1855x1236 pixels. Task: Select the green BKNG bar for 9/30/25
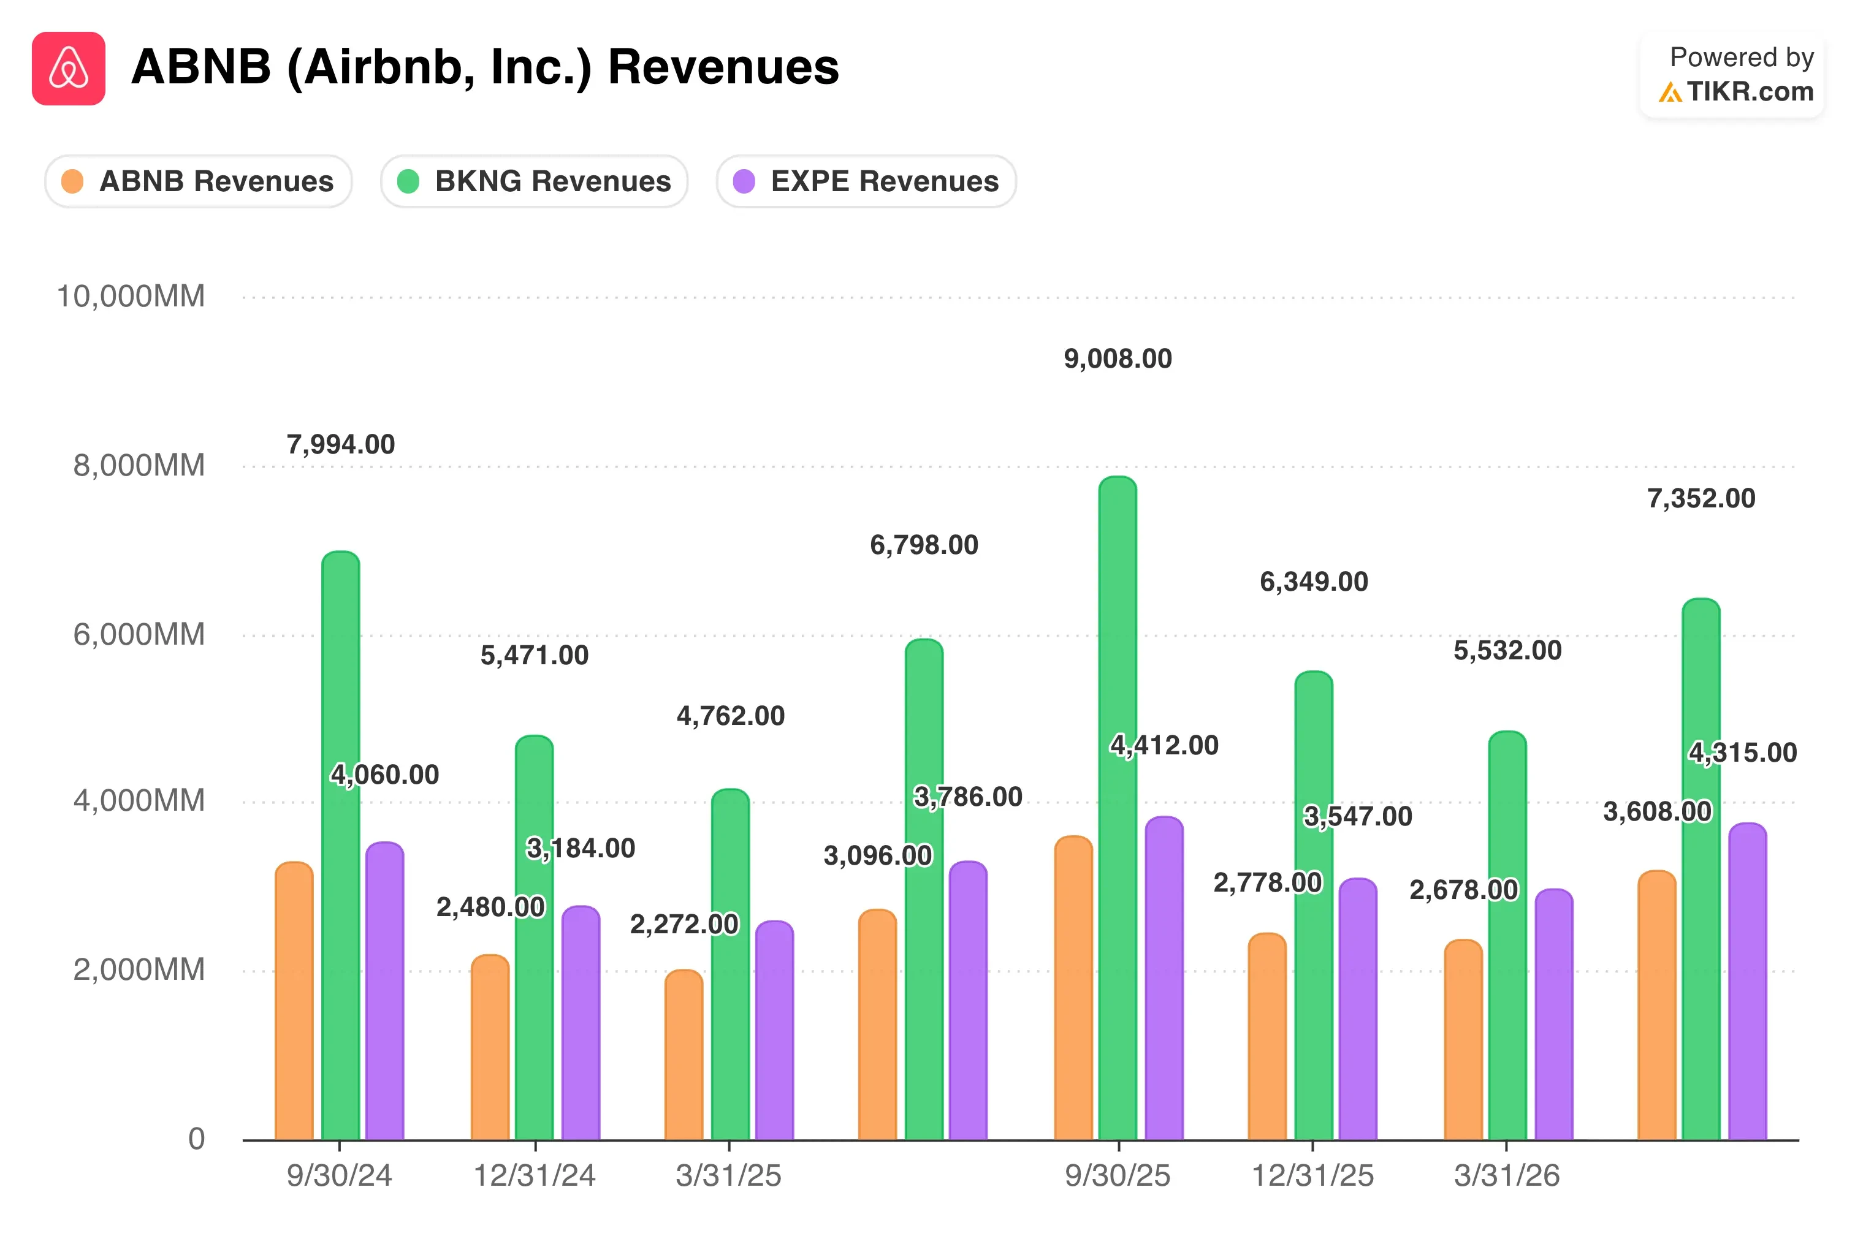(1118, 808)
